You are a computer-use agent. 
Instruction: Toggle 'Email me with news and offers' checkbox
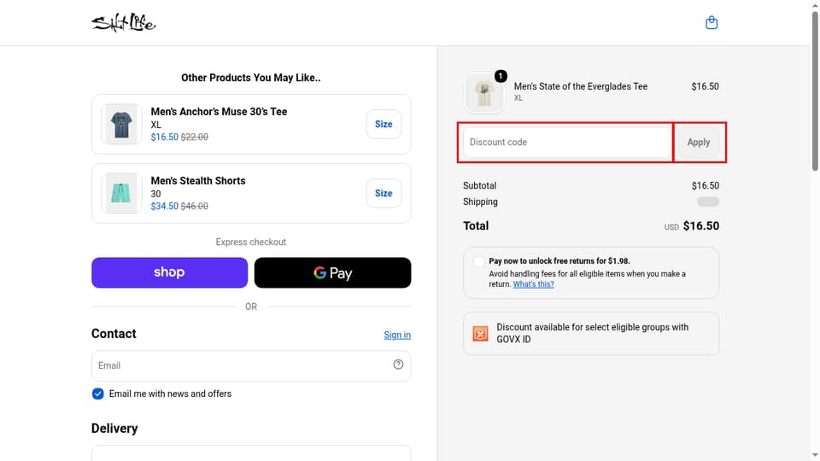tap(97, 394)
